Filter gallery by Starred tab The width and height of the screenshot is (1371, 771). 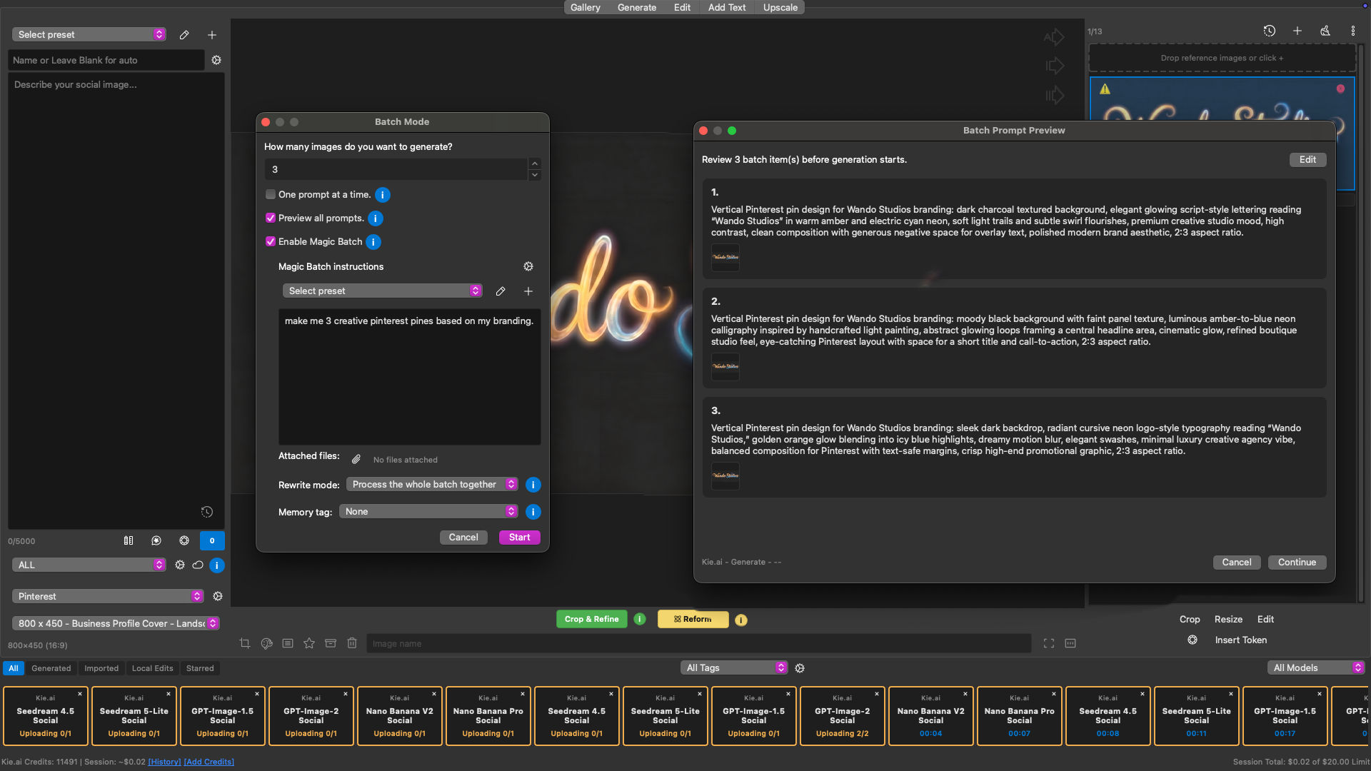[200, 668]
